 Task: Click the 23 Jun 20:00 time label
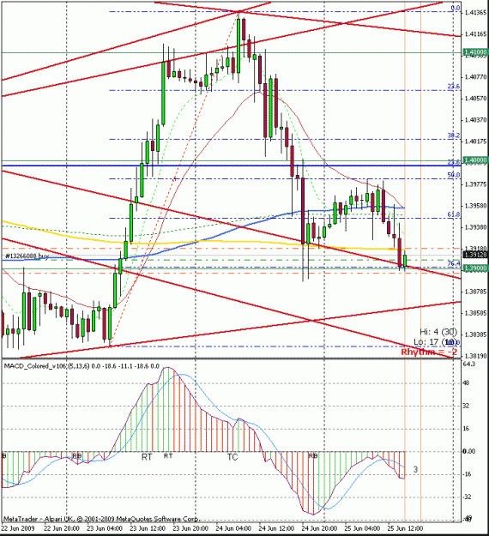point(190,528)
